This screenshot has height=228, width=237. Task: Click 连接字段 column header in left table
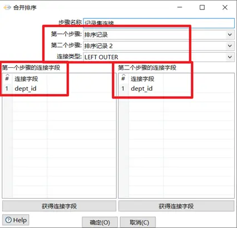[x=26, y=79]
